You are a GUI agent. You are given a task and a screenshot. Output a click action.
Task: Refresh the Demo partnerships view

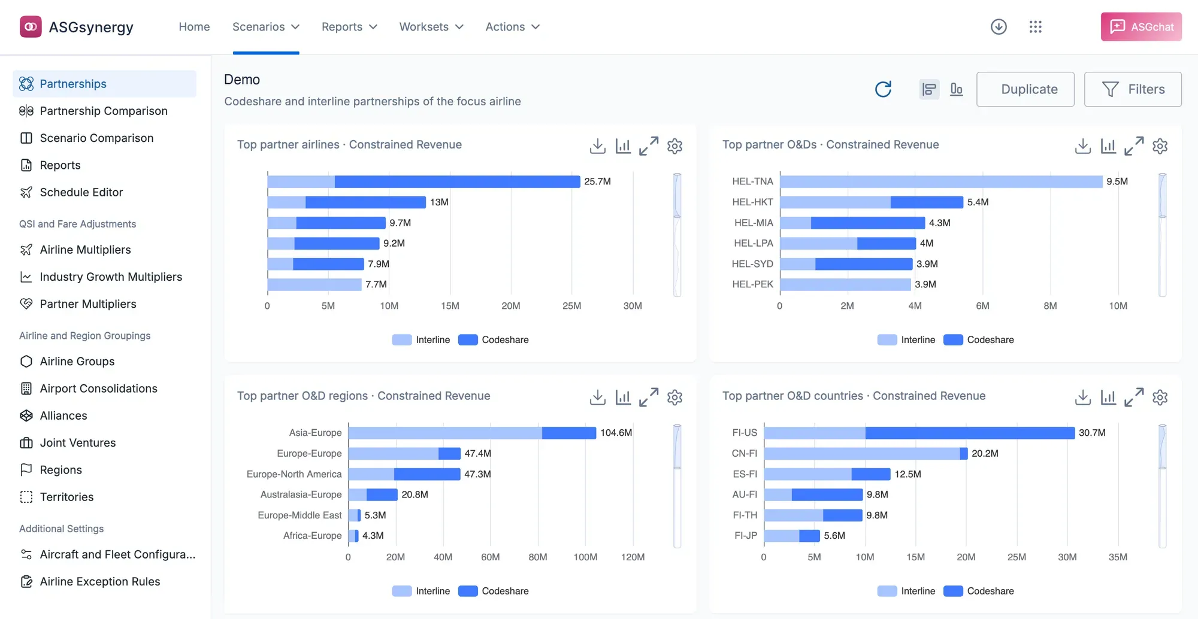click(883, 89)
